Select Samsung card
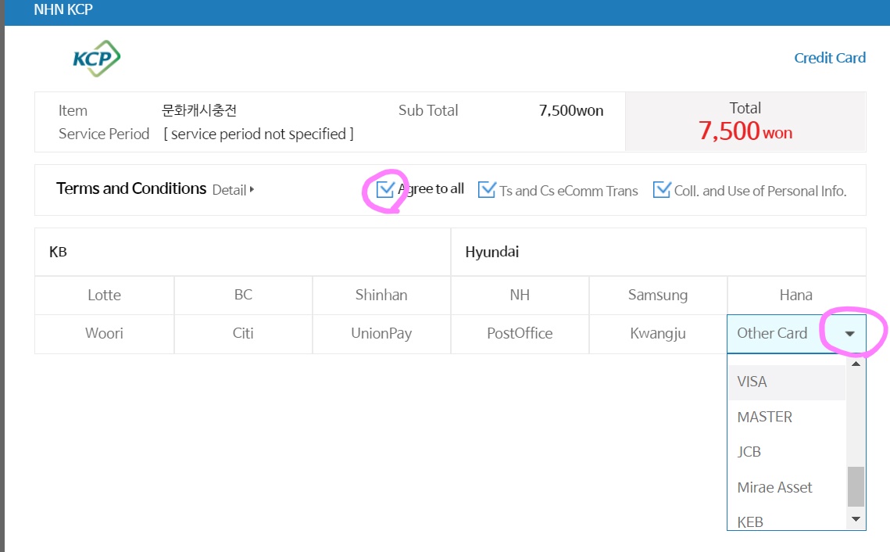 point(658,296)
